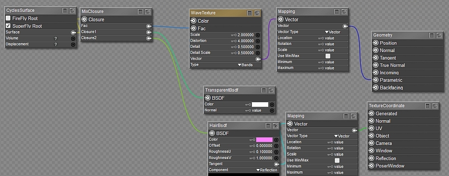Toggle the CyclesSurface node parameter list icon

pyautogui.click(x=65, y=10)
